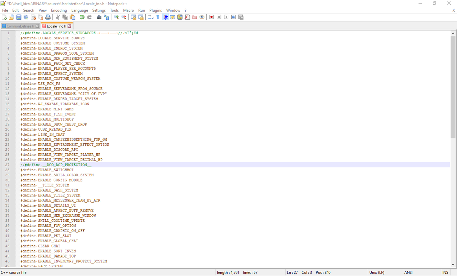Create a new file from the toolbar
Screen dimensions: 457x276
tap(4, 17)
